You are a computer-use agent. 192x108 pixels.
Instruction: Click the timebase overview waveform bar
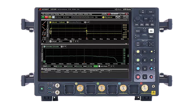(x=80, y=17)
